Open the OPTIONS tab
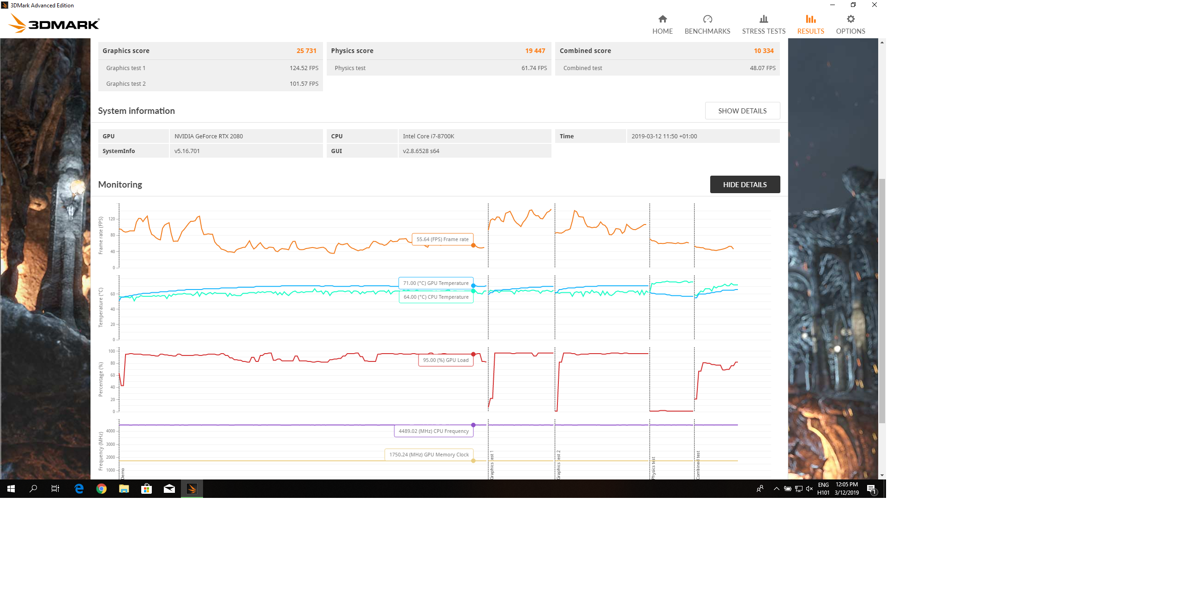The height and width of the screenshot is (615, 1198). (850, 24)
